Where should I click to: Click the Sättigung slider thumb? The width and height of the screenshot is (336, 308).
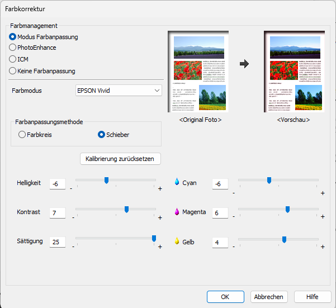click(x=154, y=239)
